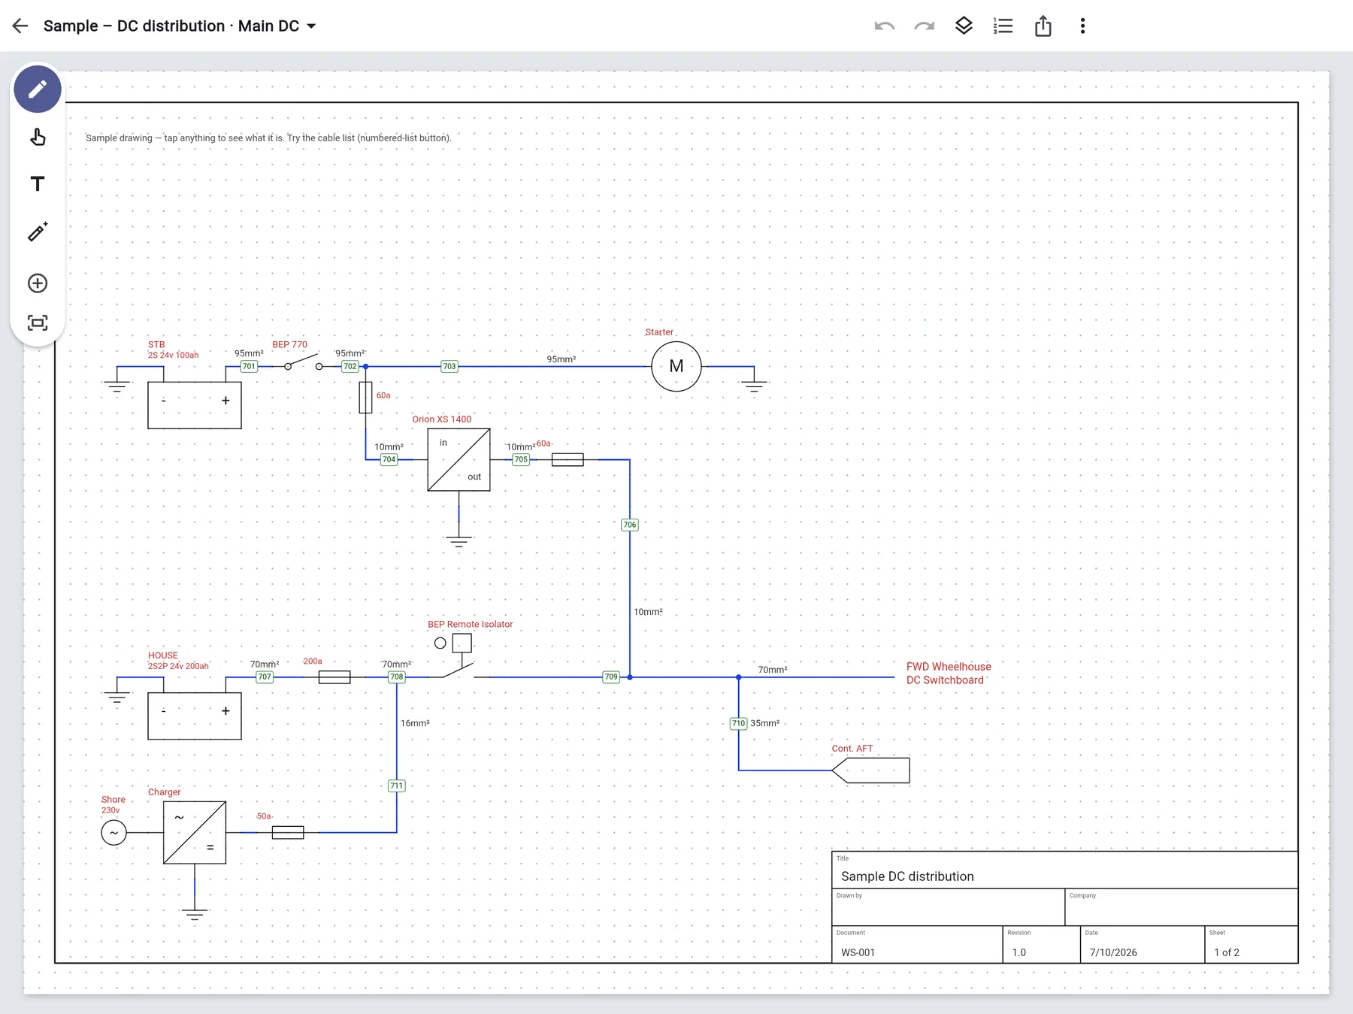Open the layers panel
The image size is (1353, 1014).
(964, 26)
